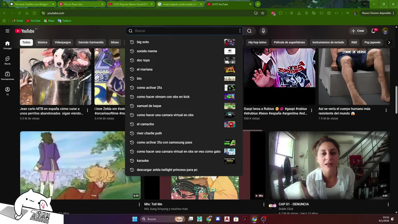398x224 pixels.
Task: Select the Pop japonés chip
Action: pos(373,42)
